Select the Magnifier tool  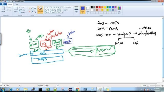pos(35,11)
